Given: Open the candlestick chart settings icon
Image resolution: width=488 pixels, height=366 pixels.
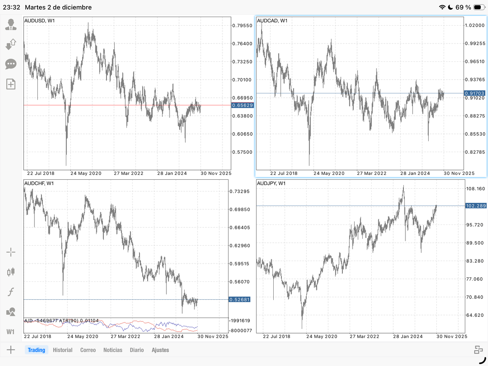Looking at the screenshot, I should tap(11, 272).
